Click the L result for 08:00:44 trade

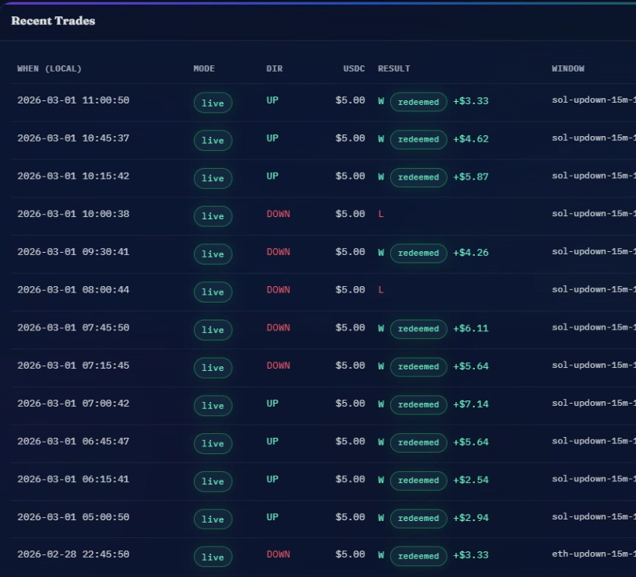381,290
